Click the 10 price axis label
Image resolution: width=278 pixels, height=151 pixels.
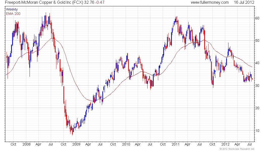(x=257, y=131)
